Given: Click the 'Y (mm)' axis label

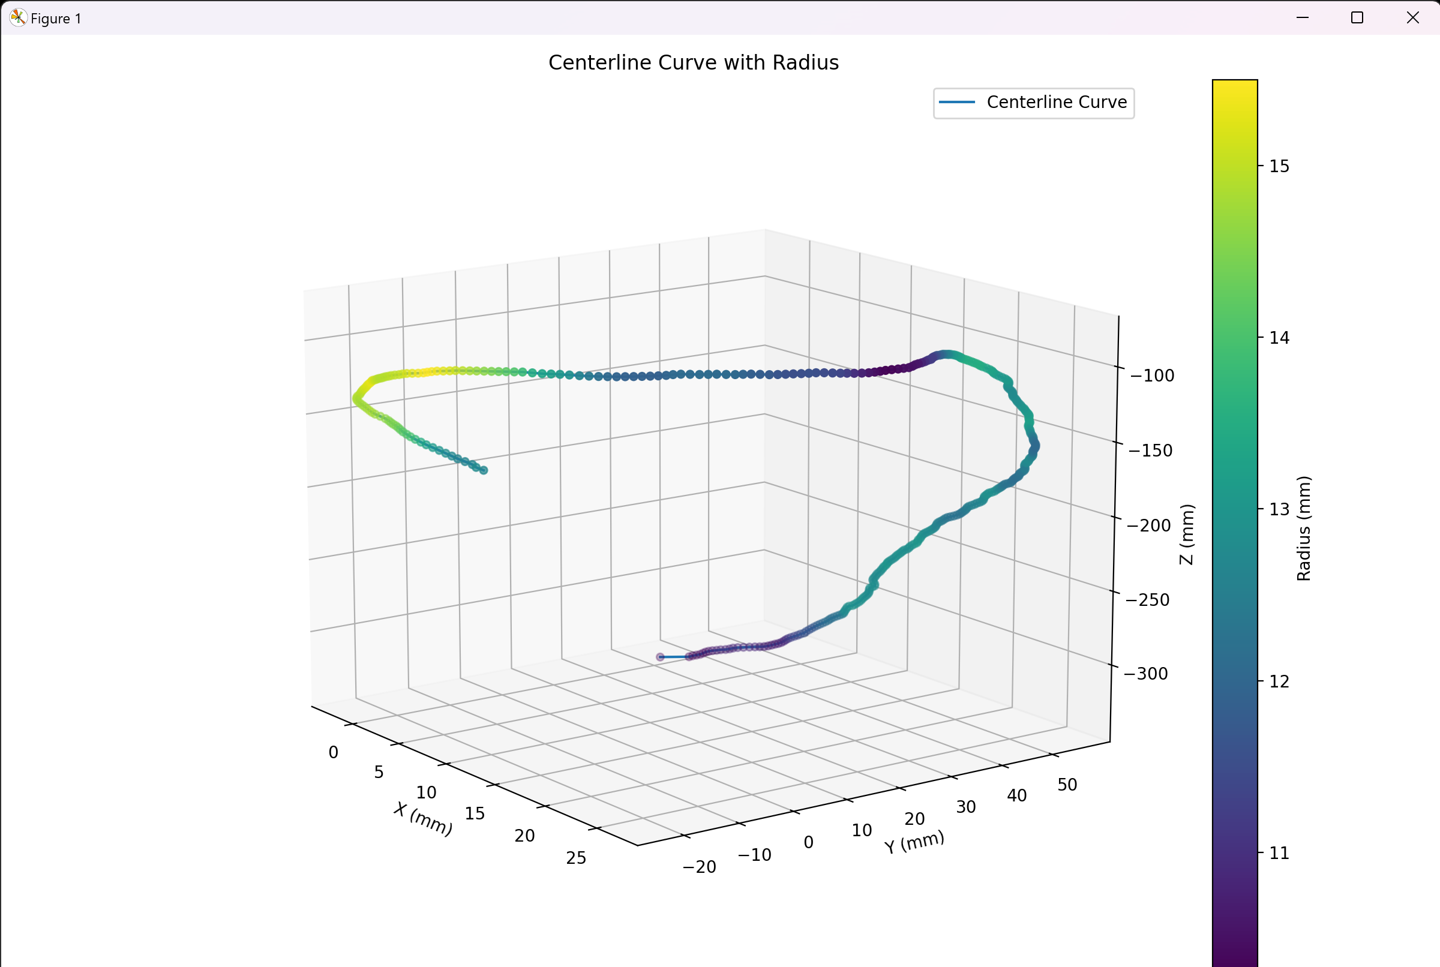Looking at the screenshot, I should pyautogui.click(x=914, y=842).
